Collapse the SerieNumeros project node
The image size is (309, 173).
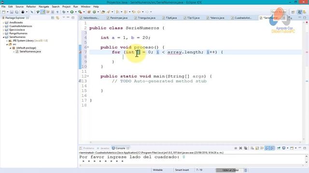(3, 37)
